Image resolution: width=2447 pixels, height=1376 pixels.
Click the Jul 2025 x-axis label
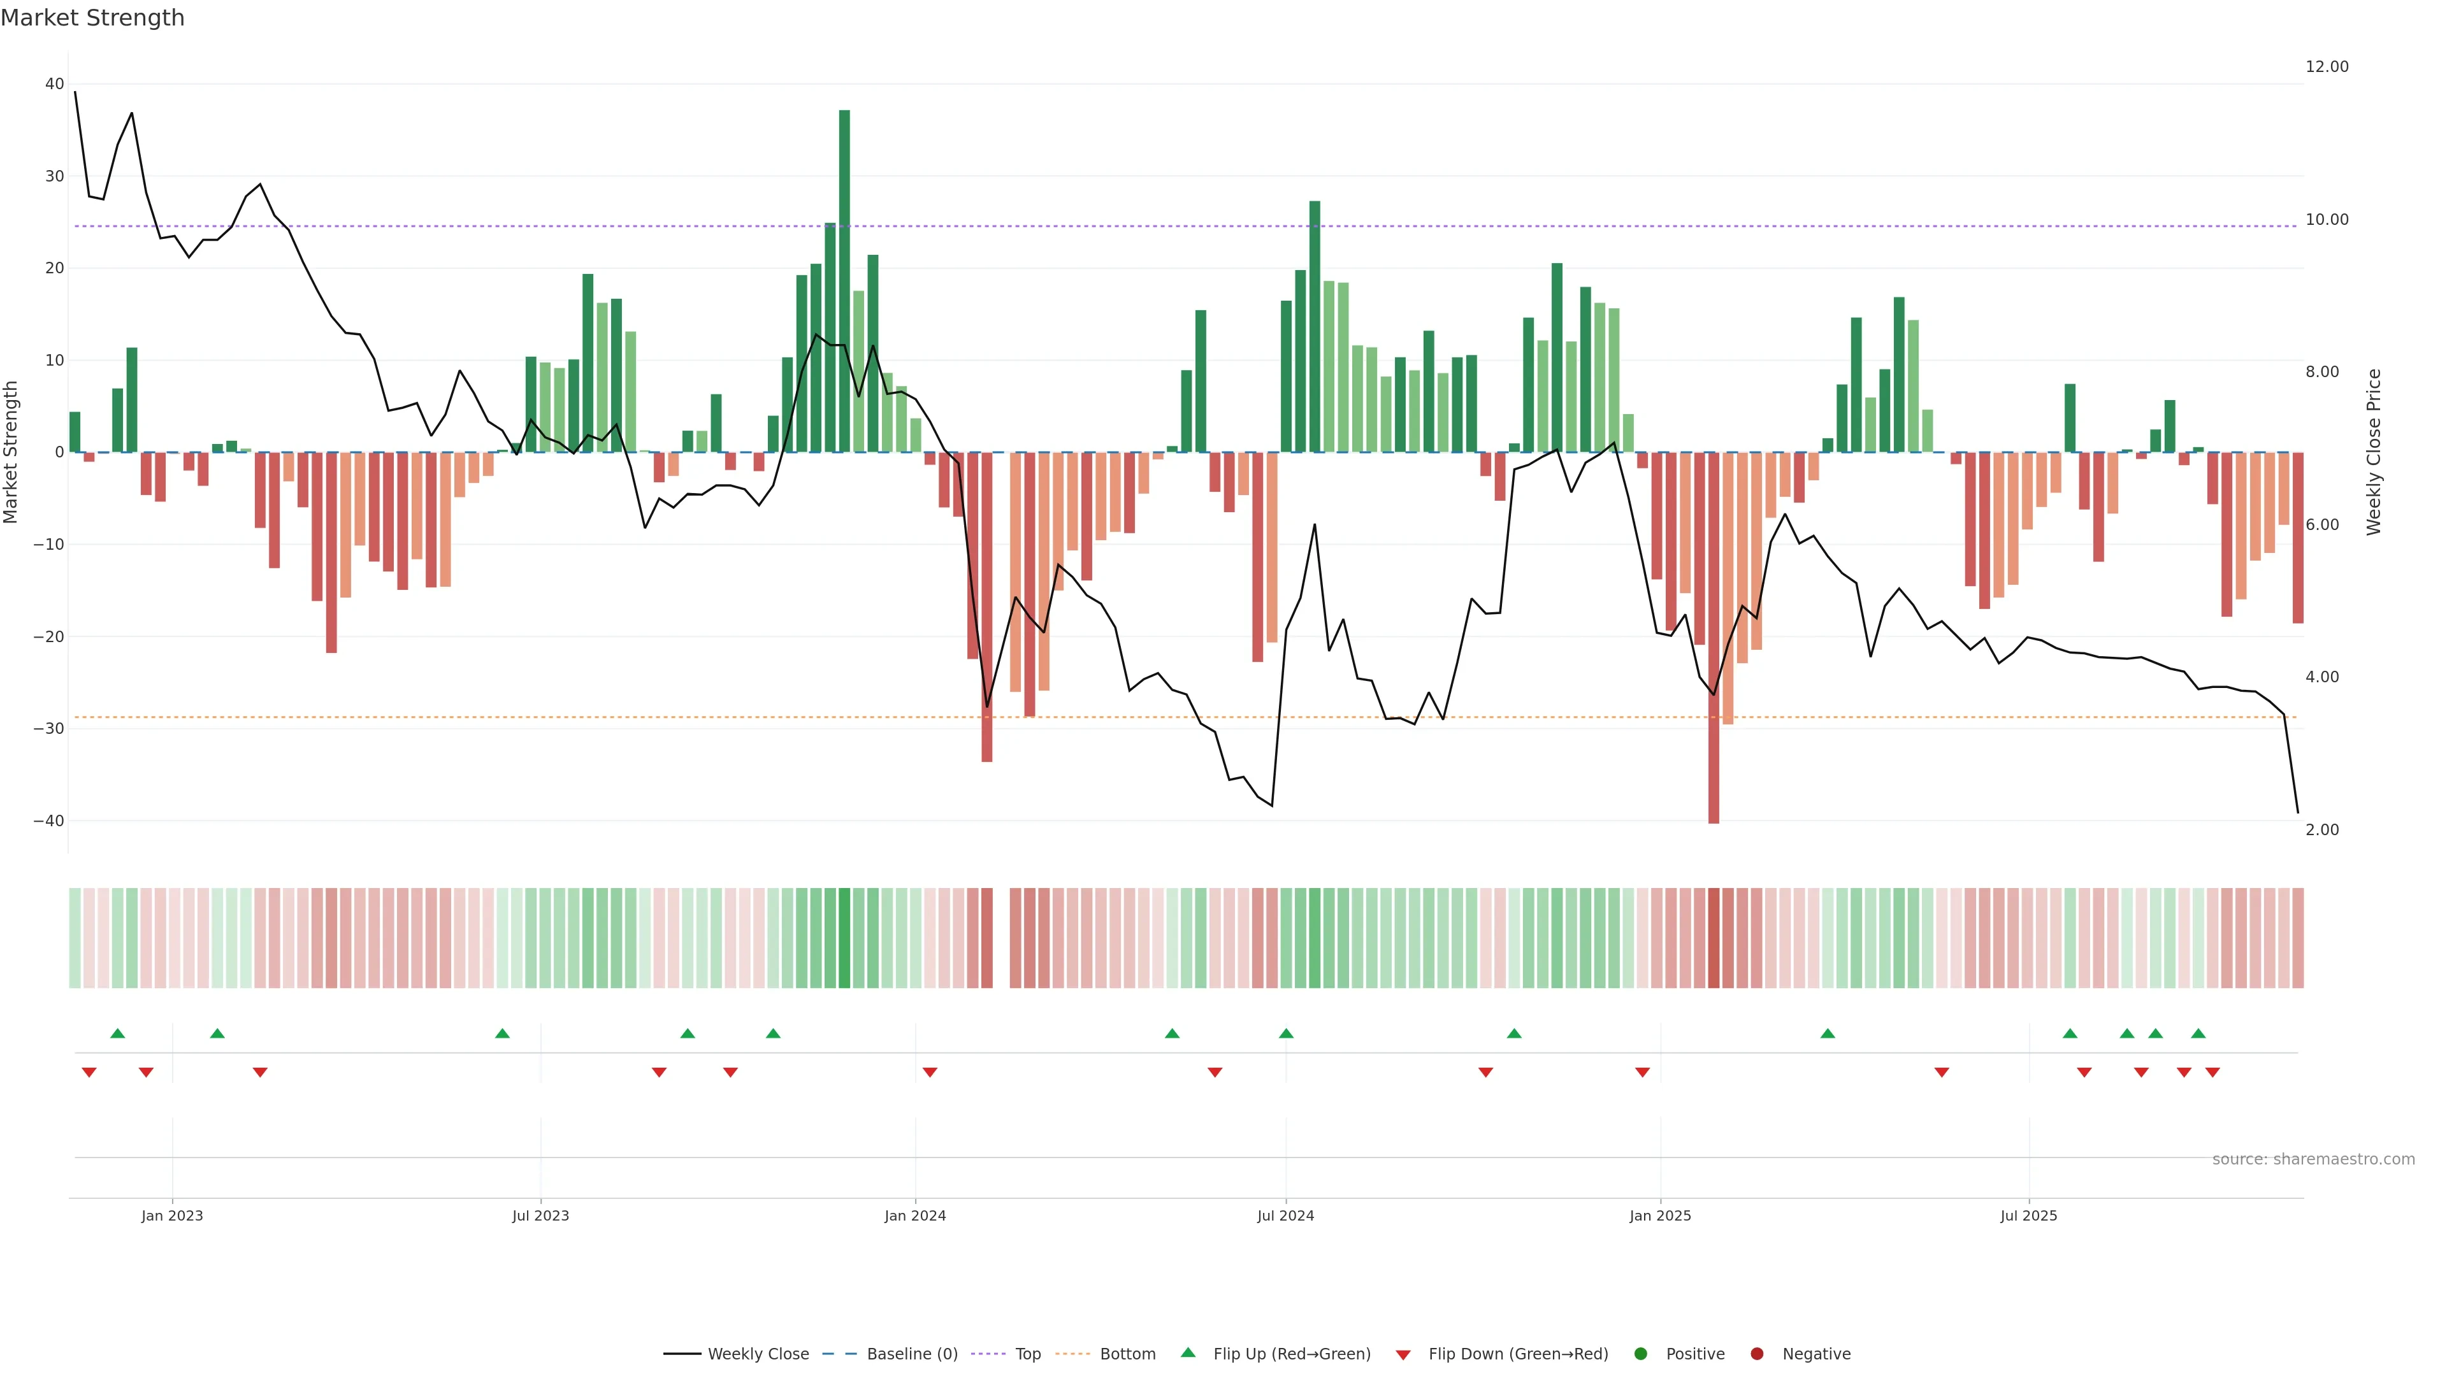coord(2028,1215)
